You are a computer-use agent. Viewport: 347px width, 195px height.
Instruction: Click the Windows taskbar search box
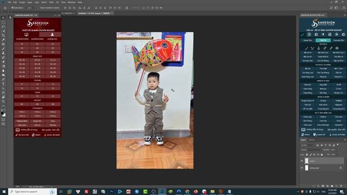[x=33, y=191]
